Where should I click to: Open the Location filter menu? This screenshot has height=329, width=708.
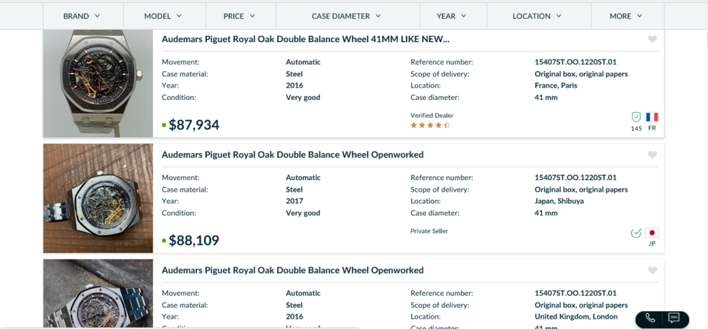(x=537, y=16)
